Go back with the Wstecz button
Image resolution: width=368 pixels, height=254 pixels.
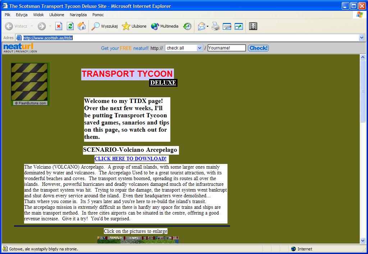coord(16,26)
